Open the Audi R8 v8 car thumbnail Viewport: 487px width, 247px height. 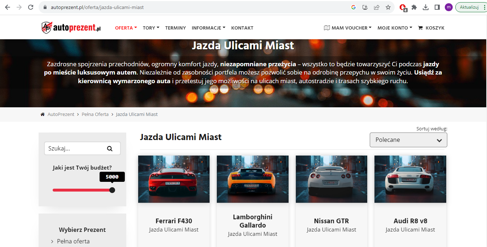(x=410, y=179)
